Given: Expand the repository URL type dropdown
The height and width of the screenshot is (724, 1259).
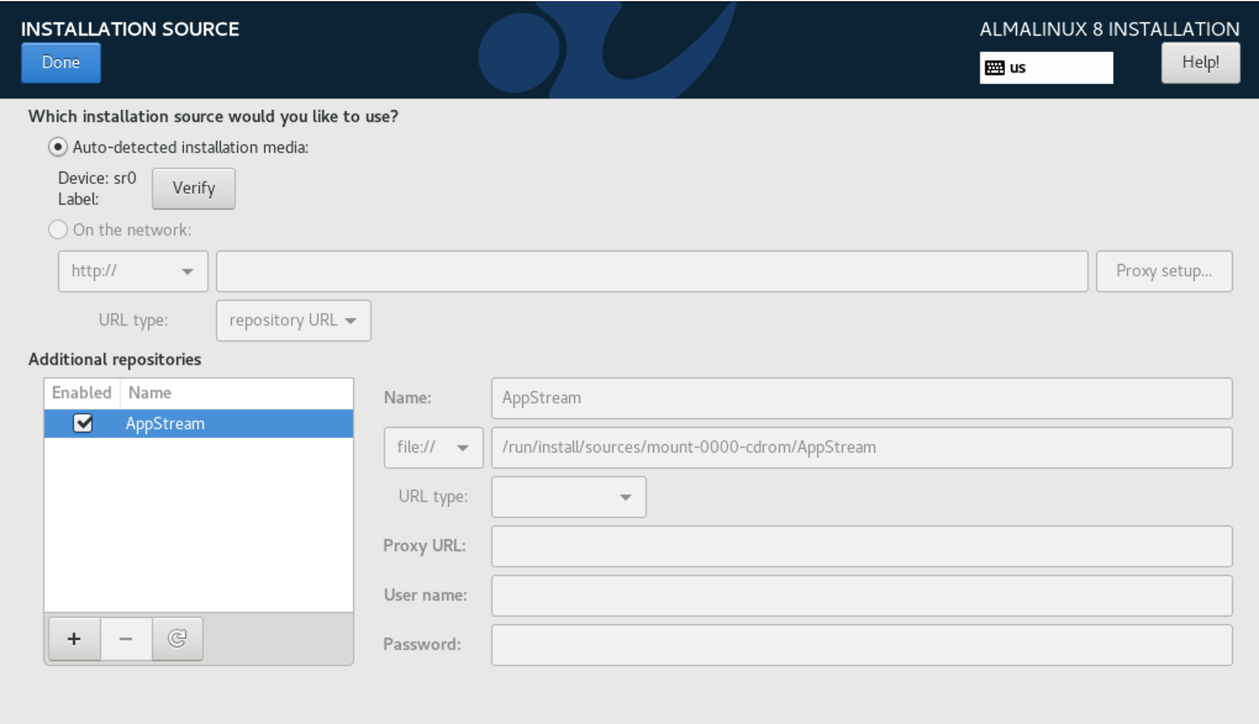Looking at the screenshot, I should (x=293, y=321).
